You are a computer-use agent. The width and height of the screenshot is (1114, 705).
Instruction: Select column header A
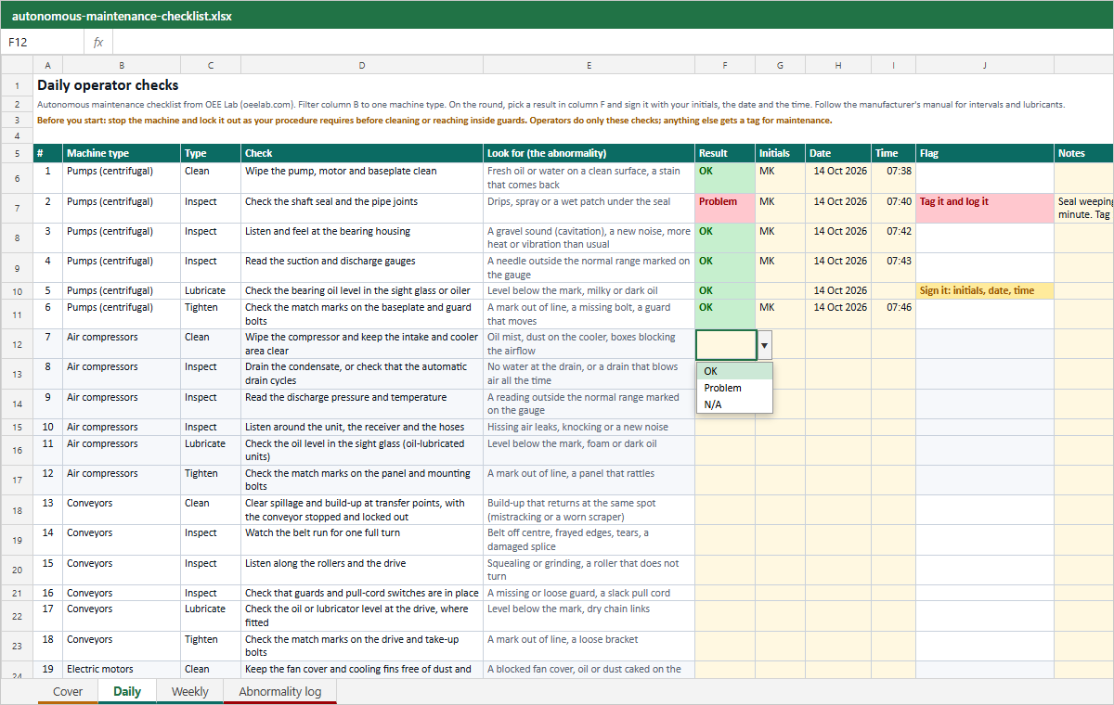point(47,65)
